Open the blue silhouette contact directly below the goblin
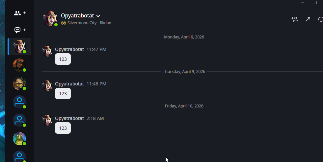Viewport: 323px width, 162px height. coord(19,102)
